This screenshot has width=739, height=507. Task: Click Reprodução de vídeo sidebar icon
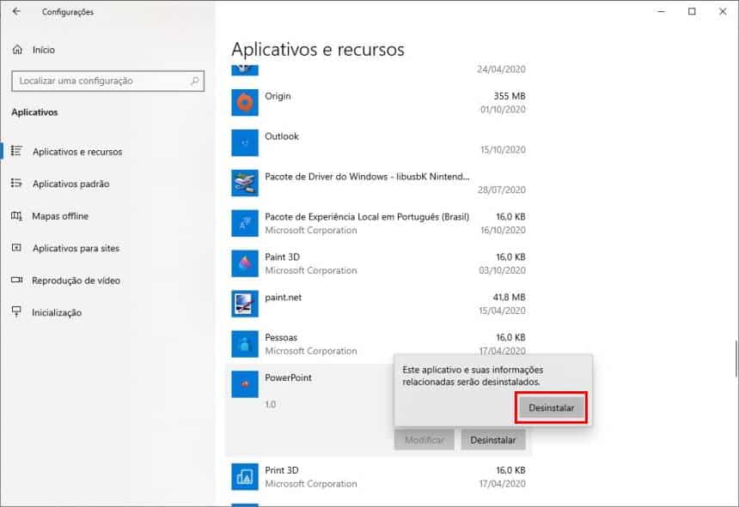[x=16, y=280]
